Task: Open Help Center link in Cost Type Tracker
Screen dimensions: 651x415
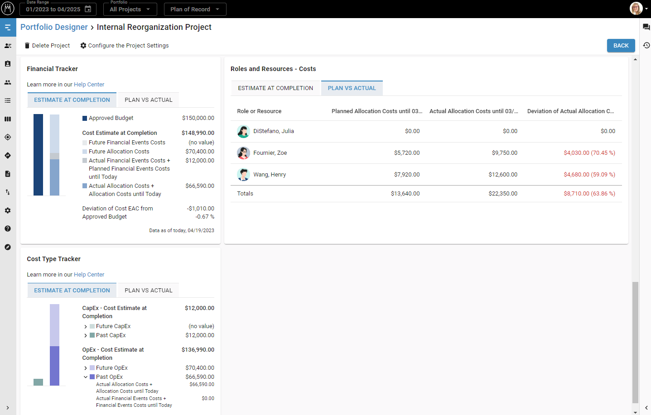Action: (x=89, y=275)
